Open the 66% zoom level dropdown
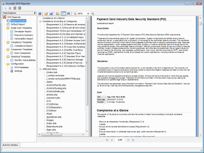The image size is (204, 153). 88,13
